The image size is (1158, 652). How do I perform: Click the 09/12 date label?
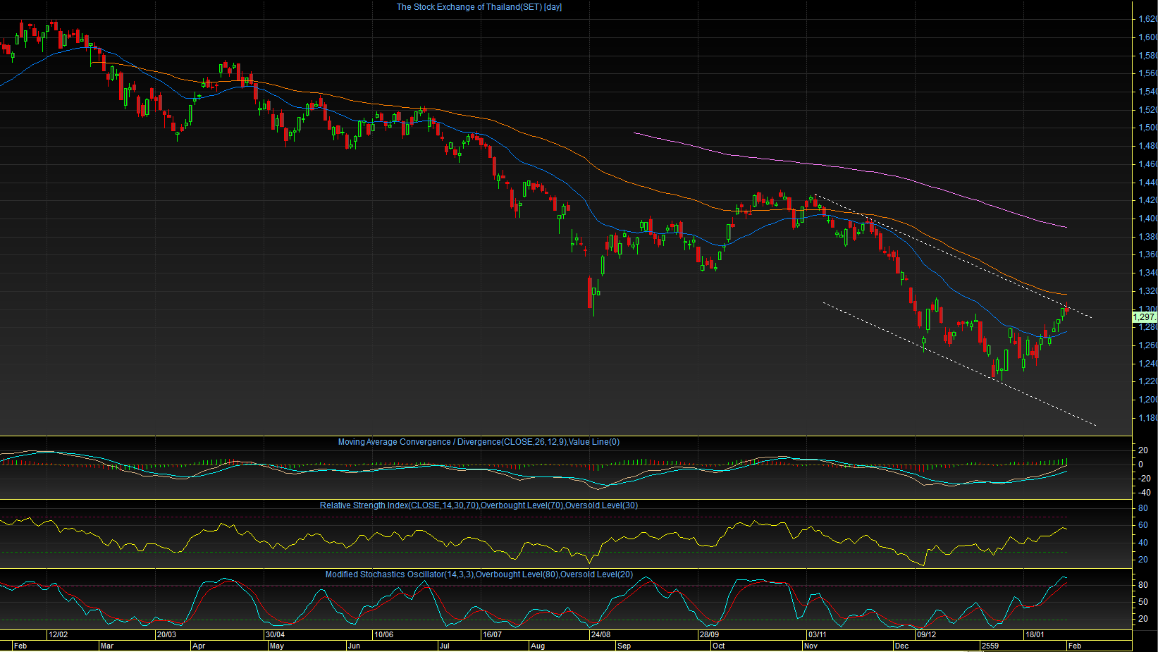pos(926,634)
